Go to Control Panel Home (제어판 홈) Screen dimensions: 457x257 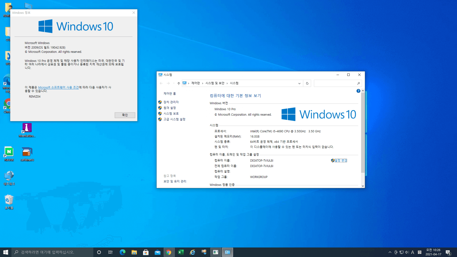[170, 93]
